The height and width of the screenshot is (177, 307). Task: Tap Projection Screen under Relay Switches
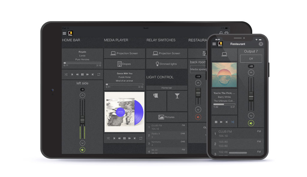(x=167, y=53)
